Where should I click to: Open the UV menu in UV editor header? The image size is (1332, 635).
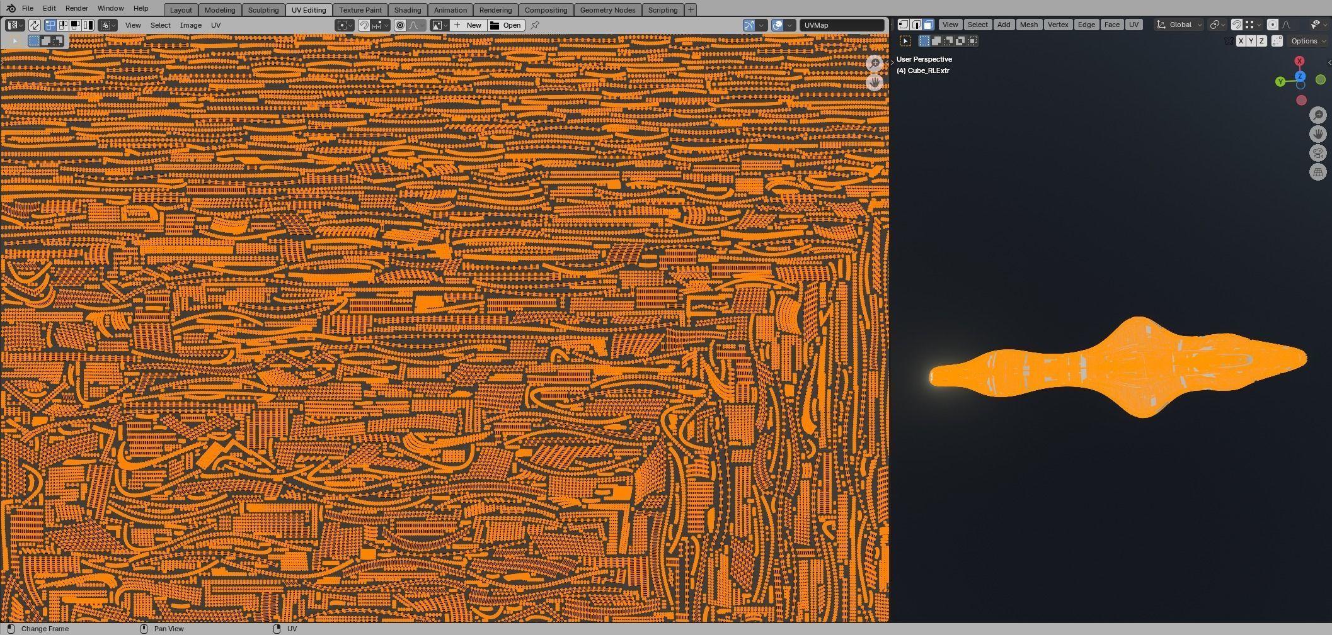click(x=216, y=25)
